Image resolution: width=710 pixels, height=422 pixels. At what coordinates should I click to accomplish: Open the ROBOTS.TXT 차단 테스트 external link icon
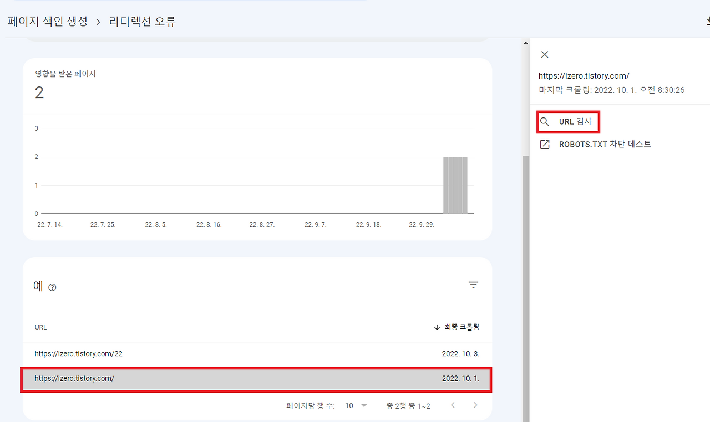point(545,144)
